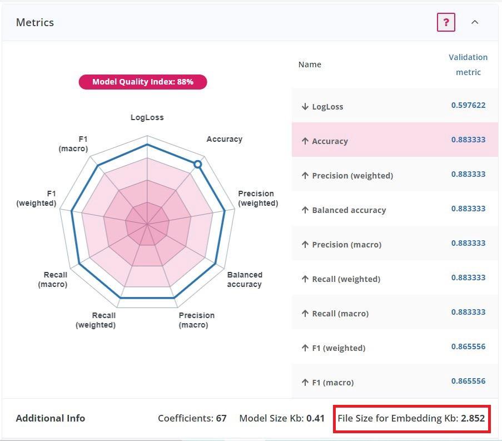Click the File Size for Embedding Kb info
502x441 pixels.
(x=411, y=418)
